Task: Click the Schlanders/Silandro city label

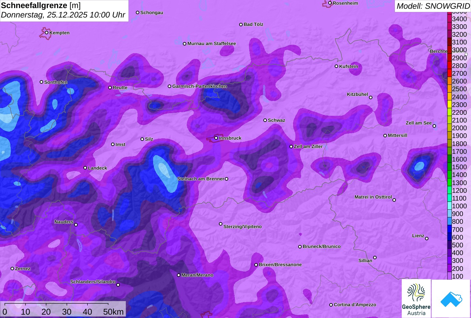Action: click(93, 282)
